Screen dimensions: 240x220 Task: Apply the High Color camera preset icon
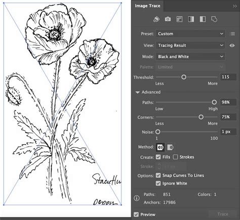[x=168, y=19]
